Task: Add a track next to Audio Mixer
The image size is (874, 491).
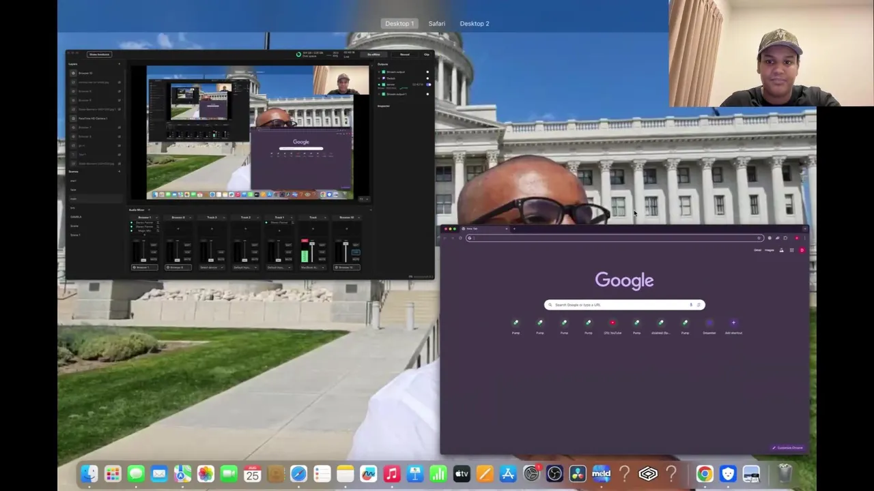Action: click(x=149, y=210)
